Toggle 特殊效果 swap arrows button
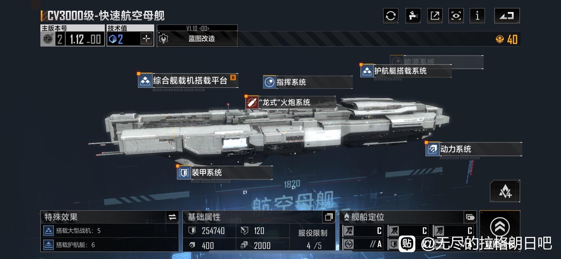This screenshot has width=561, height=259. (172, 217)
